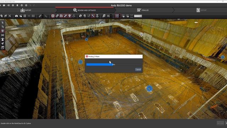Expand the cube view mode dropdown
Image resolution: width=227 pixels, height=128 pixels.
click(x=120, y=16)
